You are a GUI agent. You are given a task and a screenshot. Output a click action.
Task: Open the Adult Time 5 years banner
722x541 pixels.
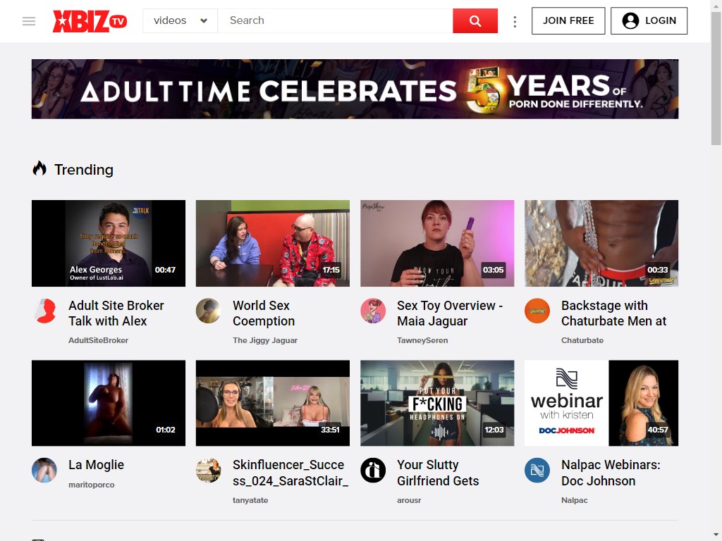click(x=355, y=89)
